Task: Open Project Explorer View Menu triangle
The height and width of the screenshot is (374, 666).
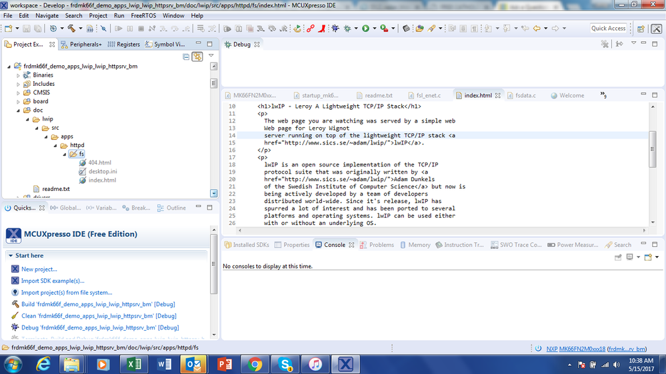Action: click(211, 55)
